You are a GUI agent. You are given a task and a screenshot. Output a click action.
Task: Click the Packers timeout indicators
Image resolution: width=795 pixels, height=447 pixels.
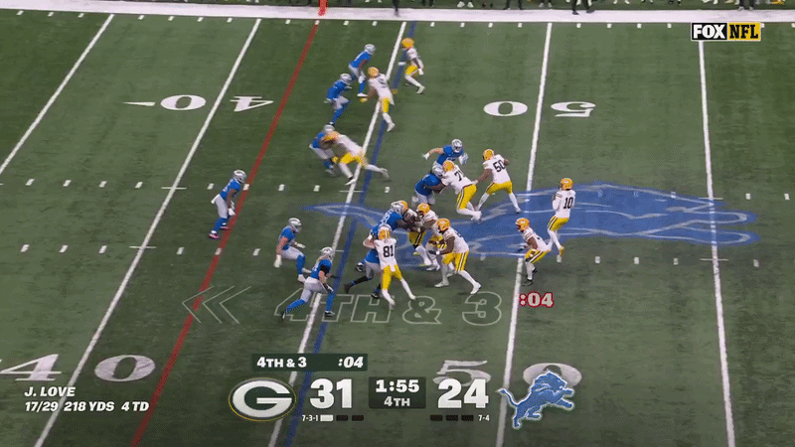tap(342, 418)
